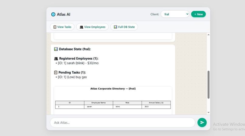Click the chat scrollbar down arrow
This screenshot has height=136, width=245.
pyautogui.click(x=209, y=112)
